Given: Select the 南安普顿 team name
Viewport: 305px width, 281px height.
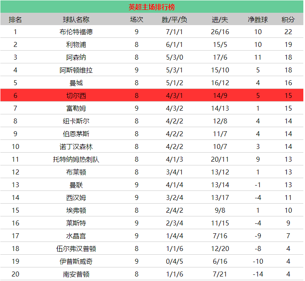Looking at the screenshot, I should 76,274.
